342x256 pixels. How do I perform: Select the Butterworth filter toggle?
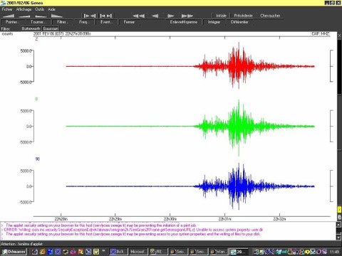(x=31, y=28)
